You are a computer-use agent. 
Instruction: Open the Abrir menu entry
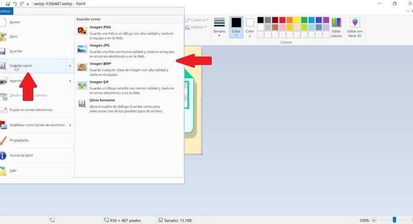point(37,36)
